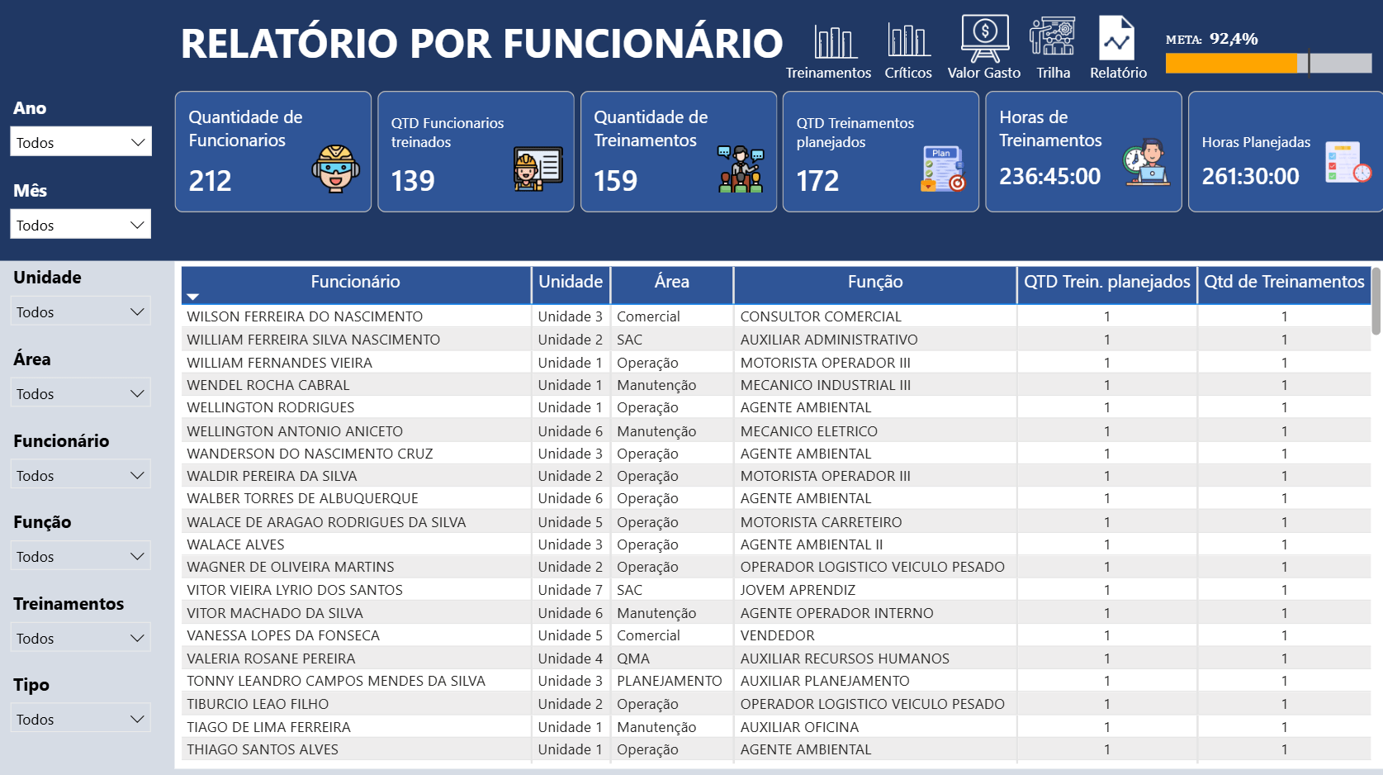Image resolution: width=1383 pixels, height=775 pixels.
Task: Open the Função slicer dropdown
Action: [81, 556]
